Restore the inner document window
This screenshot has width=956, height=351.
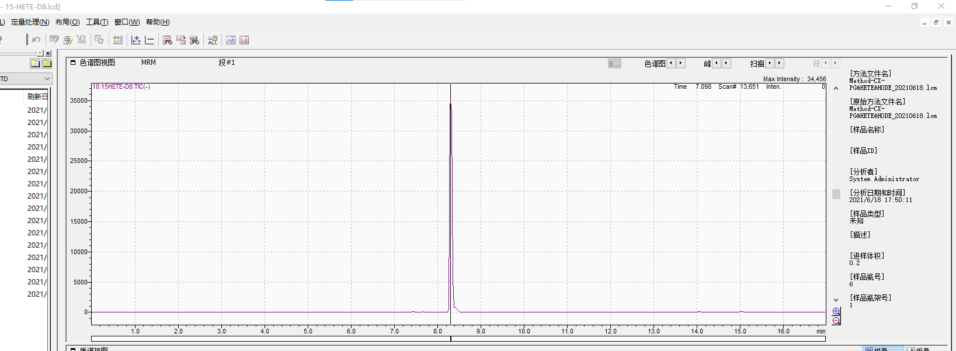tap(936, 22)
